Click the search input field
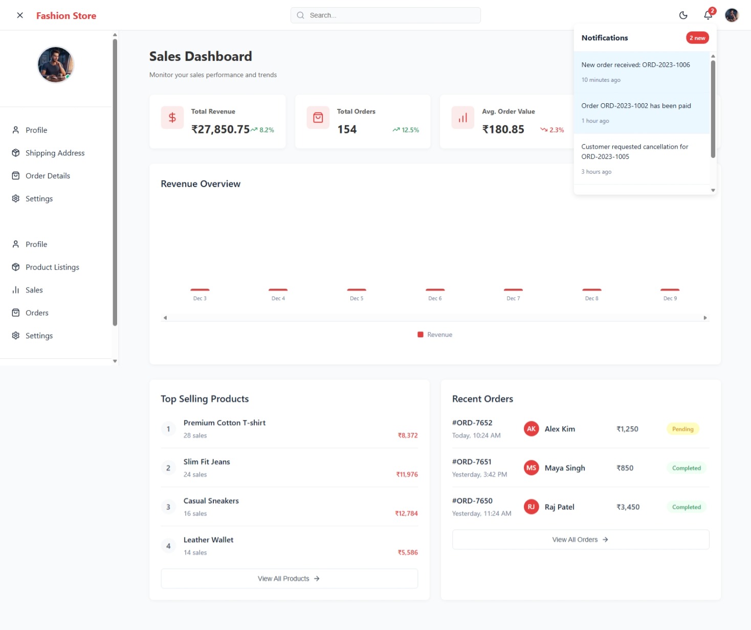The width and height of the screenshot is (751, 630). point(386,15)
